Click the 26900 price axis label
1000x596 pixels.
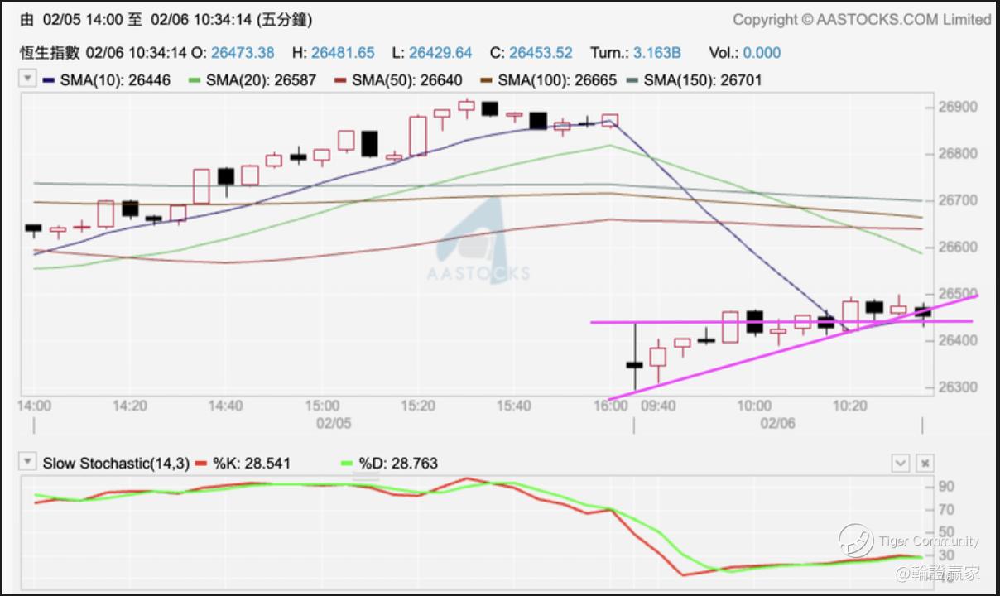pyautogui.click(x=958, y=108)
